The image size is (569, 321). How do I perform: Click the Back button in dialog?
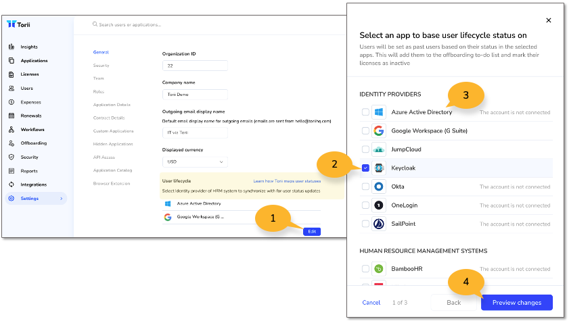(453, 303)
